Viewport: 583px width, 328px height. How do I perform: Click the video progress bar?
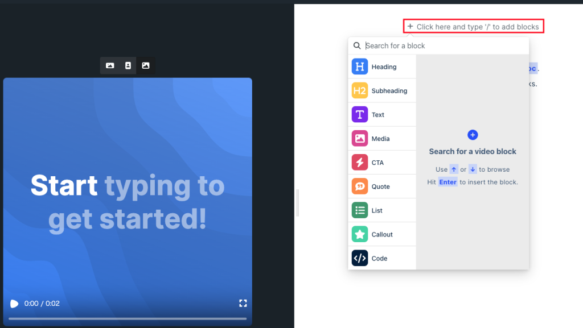(x=128, y=318)
